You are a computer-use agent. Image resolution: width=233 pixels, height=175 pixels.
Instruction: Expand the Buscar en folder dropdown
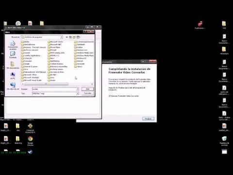pyautogui.click(x=62, y=37)
